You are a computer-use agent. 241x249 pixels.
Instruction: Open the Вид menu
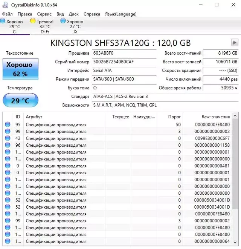[60, 14]
